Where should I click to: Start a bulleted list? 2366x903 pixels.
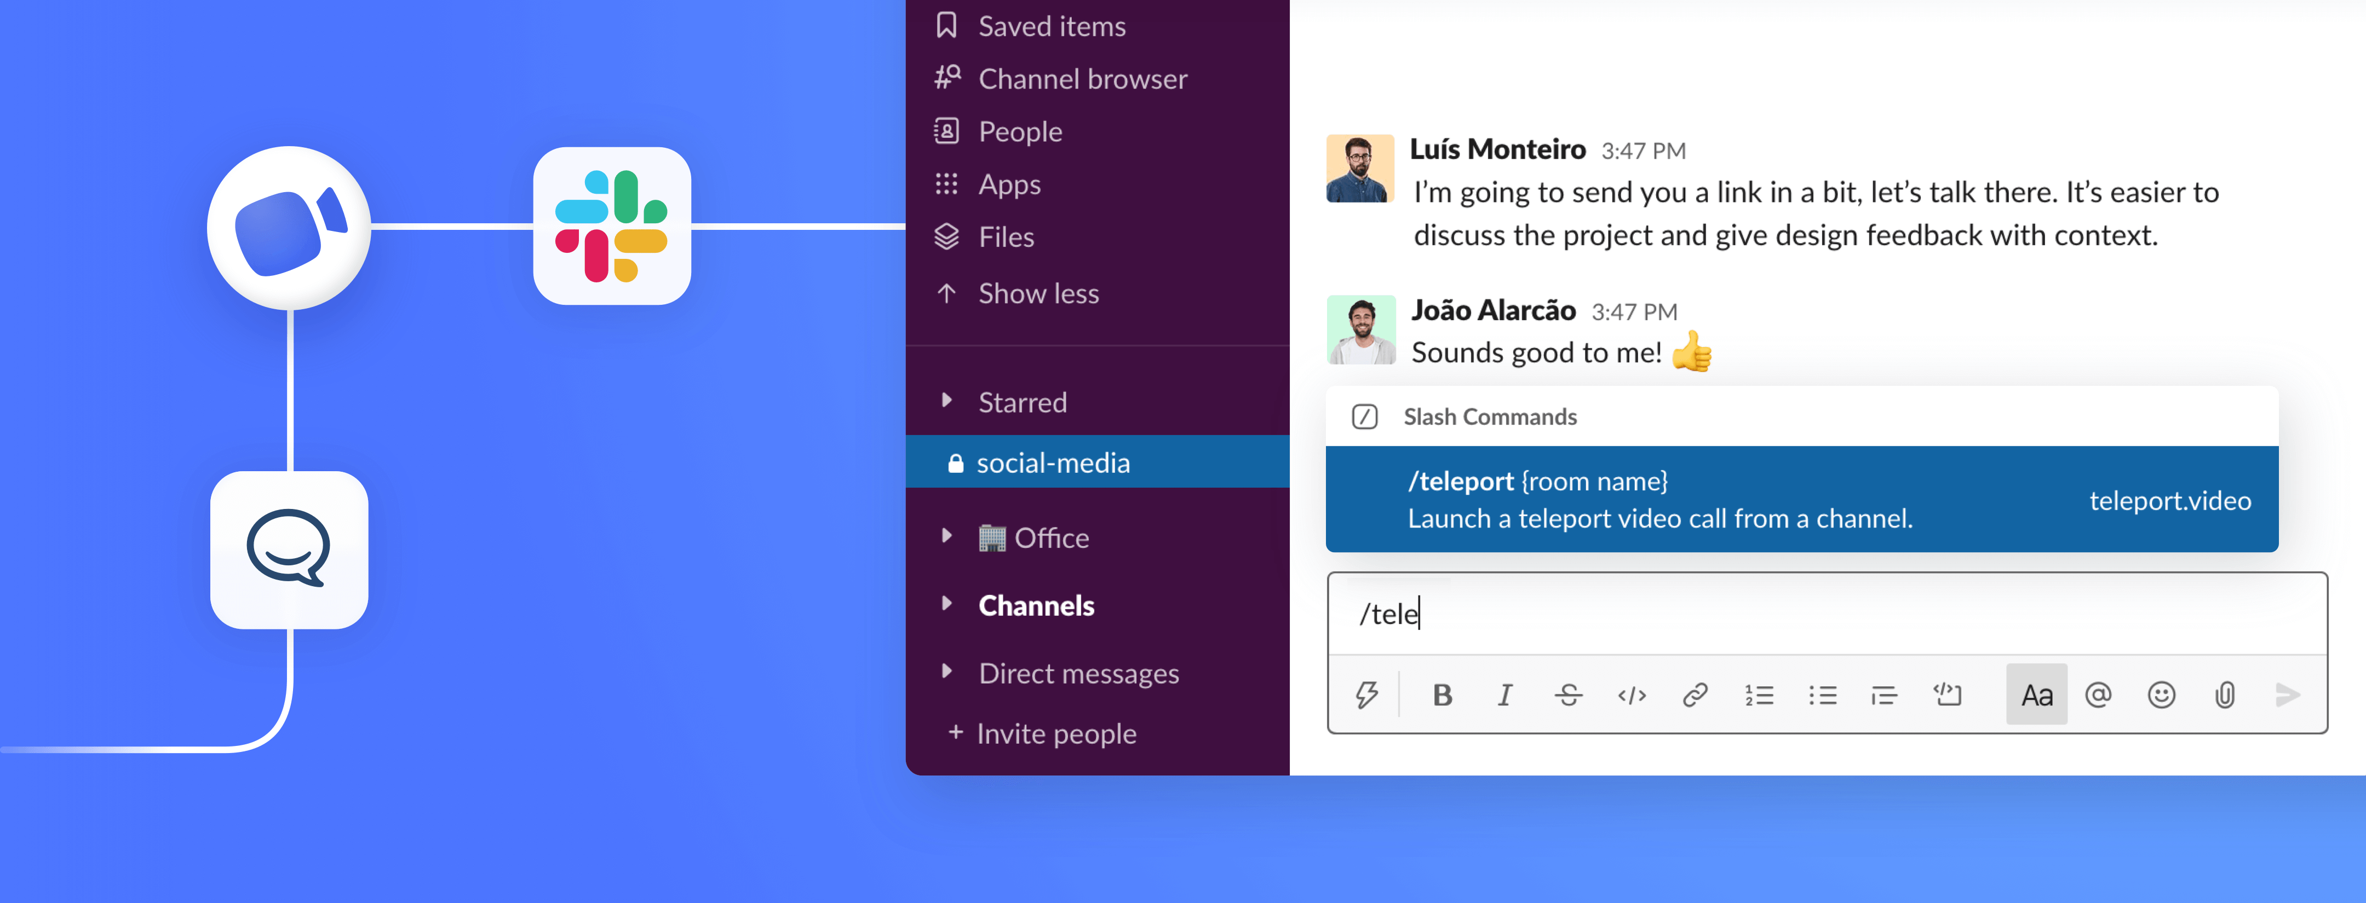1822,694
